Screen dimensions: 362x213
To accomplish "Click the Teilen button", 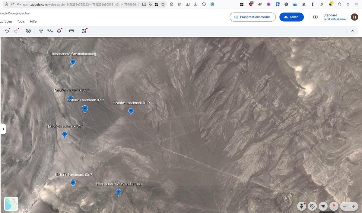I will (291, 17).
